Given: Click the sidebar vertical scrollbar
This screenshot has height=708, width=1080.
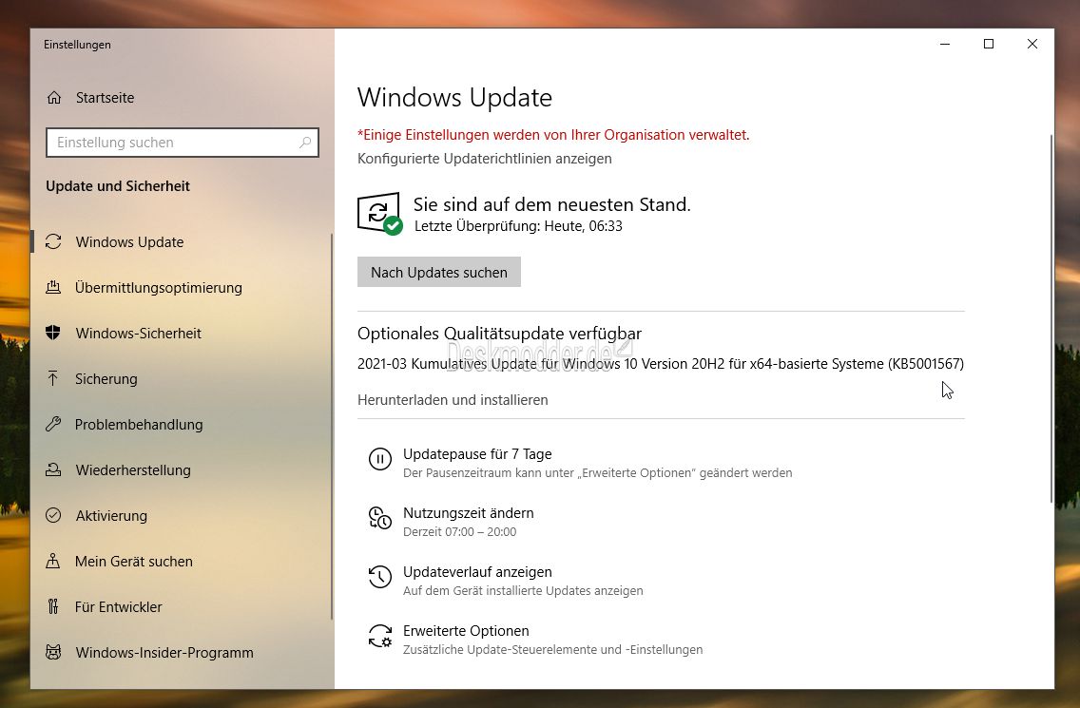Looking at the screenshot, I should click(x=331, y=427).
